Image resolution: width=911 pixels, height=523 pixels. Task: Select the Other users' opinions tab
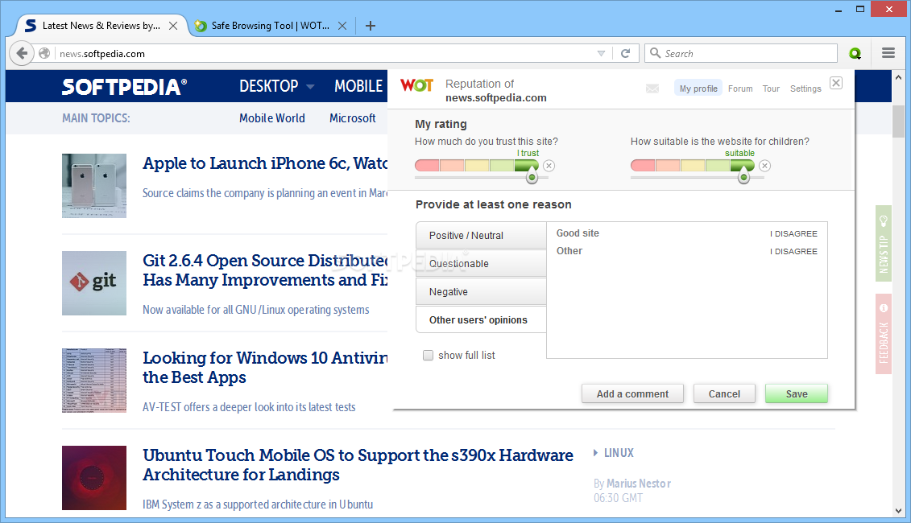[481, 320]
